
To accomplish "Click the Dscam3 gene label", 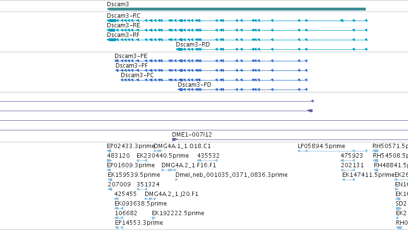I will click(118, 4).
